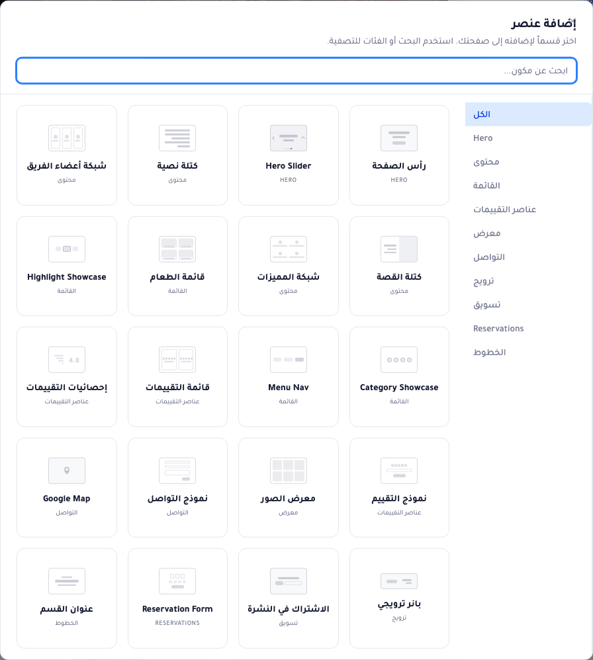The width and height of the screenshot is (593, 660).
Task: Click the RESERVATIONS label under Reservation Form
Action: click(x=177, y=623)
